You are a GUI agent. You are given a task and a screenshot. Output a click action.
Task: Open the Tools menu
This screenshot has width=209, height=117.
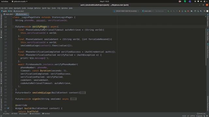point(54,8)
